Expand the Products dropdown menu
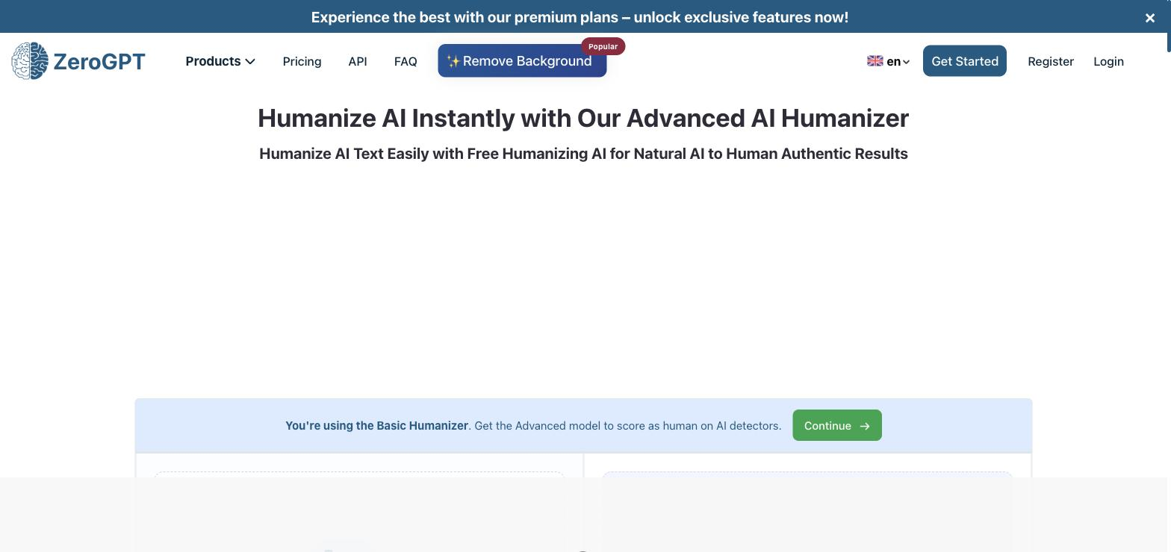 [220, 61]
